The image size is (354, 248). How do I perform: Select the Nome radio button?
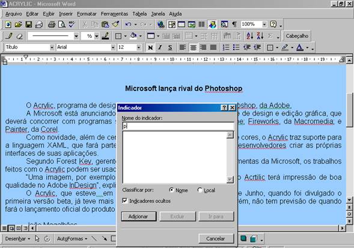[171, 190]
